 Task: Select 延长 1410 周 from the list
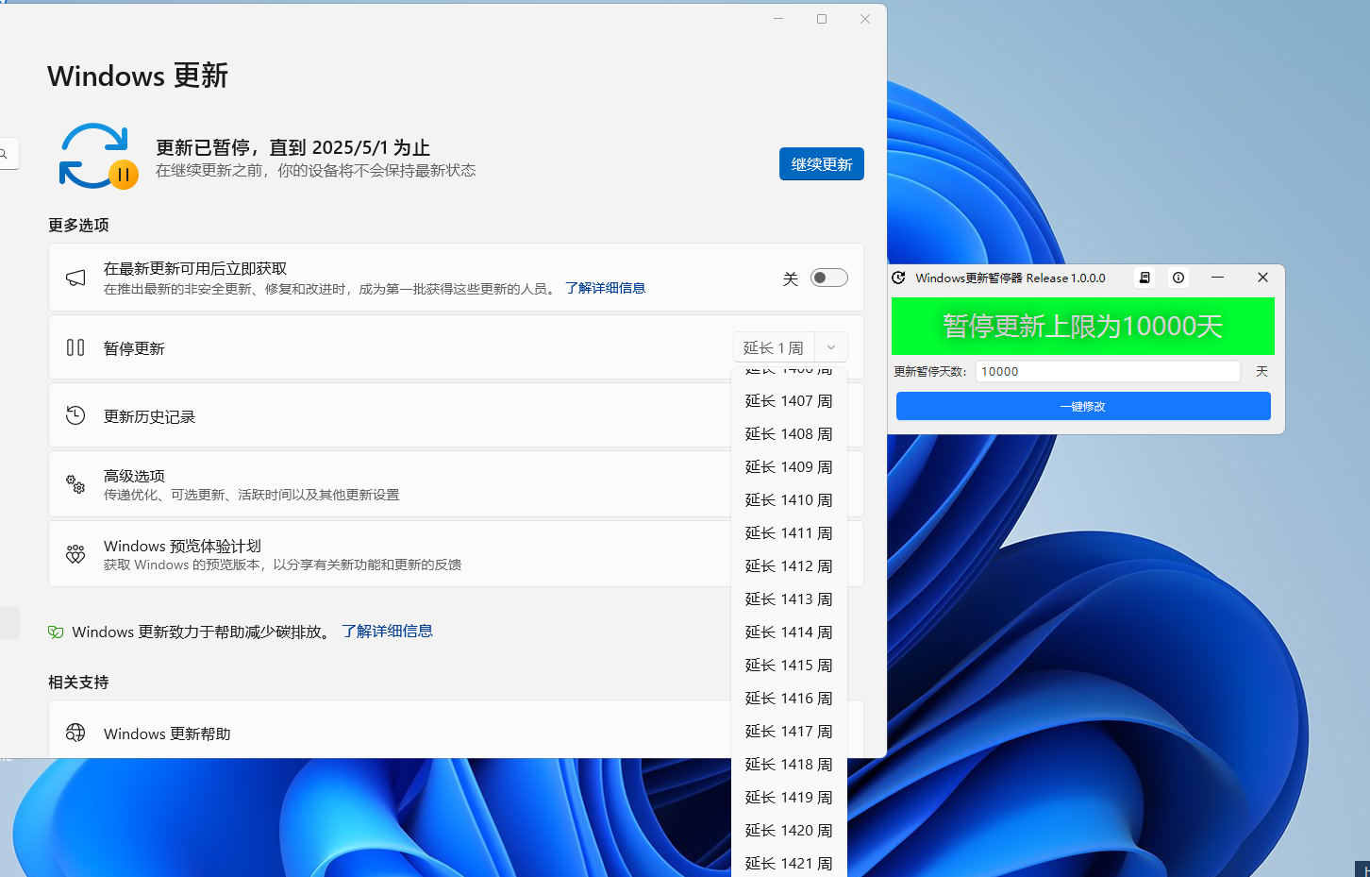789,500
